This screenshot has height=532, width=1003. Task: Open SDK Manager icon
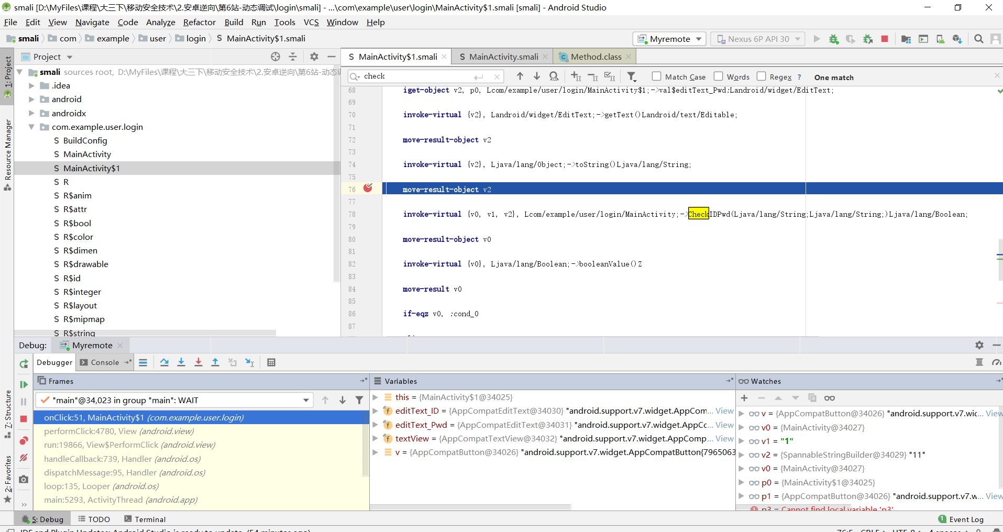click(957, 39)
